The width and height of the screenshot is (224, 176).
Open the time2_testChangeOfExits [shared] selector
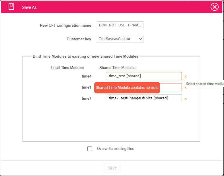pyautogui.click(x=144, y=98)
